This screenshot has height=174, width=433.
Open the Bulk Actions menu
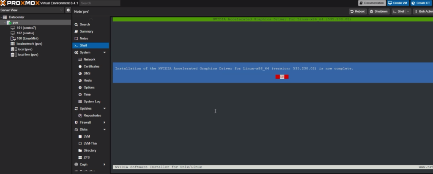click(424, 11)
